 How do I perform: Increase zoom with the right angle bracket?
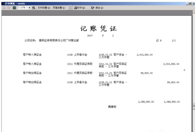click(27, 7)
